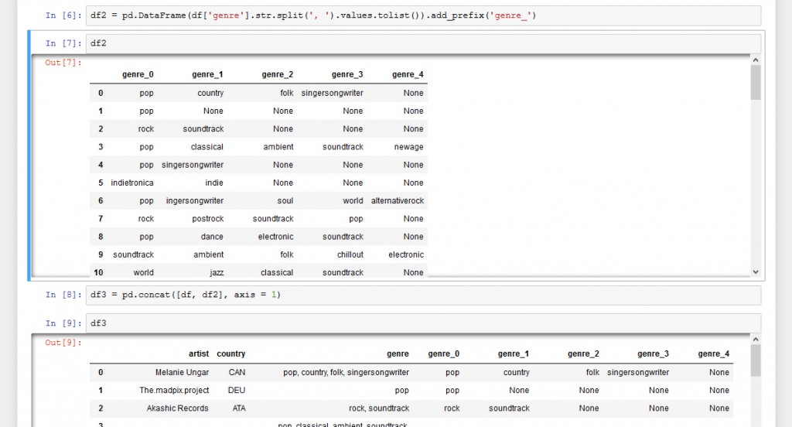Click the In [7] prompt label
This screenshot has width=792, height=427.
pyautogui.click(x=63, y=44)
